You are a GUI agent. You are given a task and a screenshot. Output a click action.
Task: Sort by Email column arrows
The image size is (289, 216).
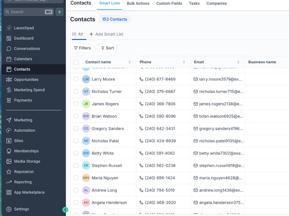pyautogui.click(x=238, y=62)
